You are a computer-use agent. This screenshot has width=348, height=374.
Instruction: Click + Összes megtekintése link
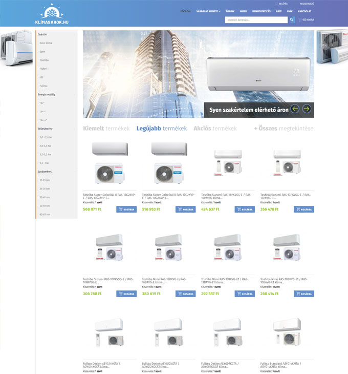[x=284, y=128]
